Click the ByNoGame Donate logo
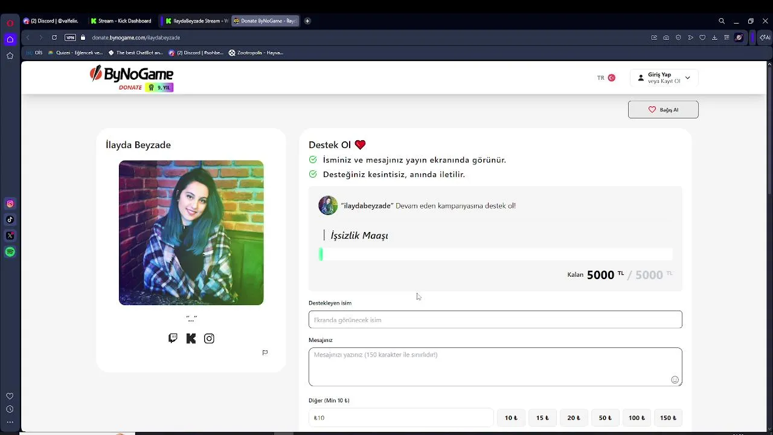This screenshot has width=773, height=435. [x=132, y=78]
